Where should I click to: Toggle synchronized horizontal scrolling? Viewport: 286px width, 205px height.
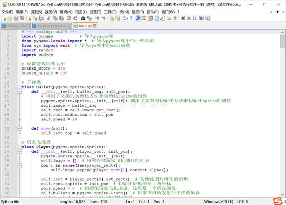pos(117,18)
